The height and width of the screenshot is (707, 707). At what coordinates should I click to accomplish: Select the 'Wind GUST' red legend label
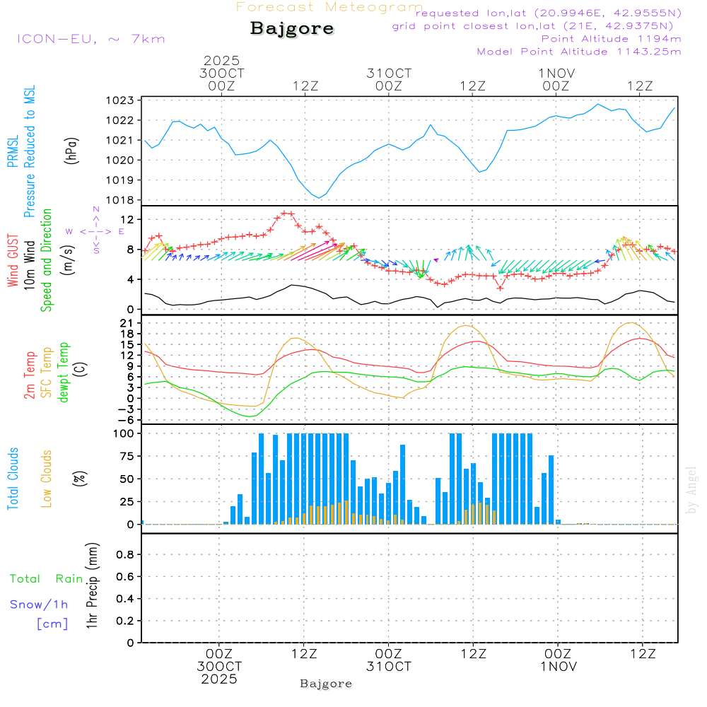click(13, 260)
